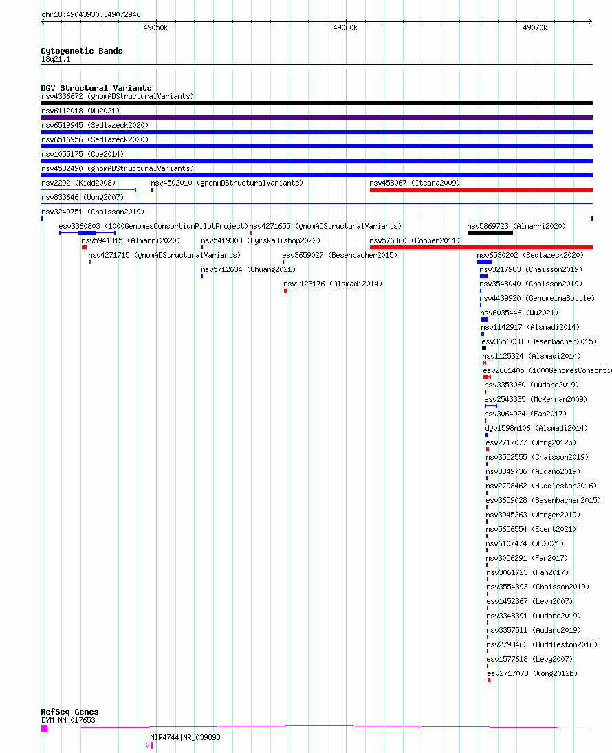612x753 pixels.
Task: Click the red nsv458067 (Itsara2009) bar
Action: [x=481, y=190]
